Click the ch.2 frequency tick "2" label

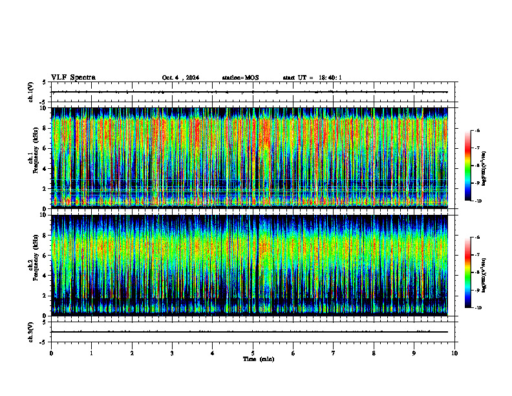tap(45, 296)
